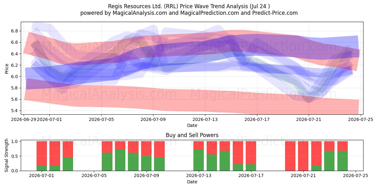The height and width of the screenshot is (189, 378).
Task: Click the 2026-07-01 date tick on the bar chart
Action: (42, 176)
